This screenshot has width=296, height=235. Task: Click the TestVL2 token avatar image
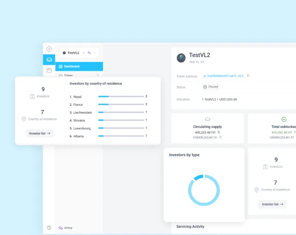tap(181, 58)
